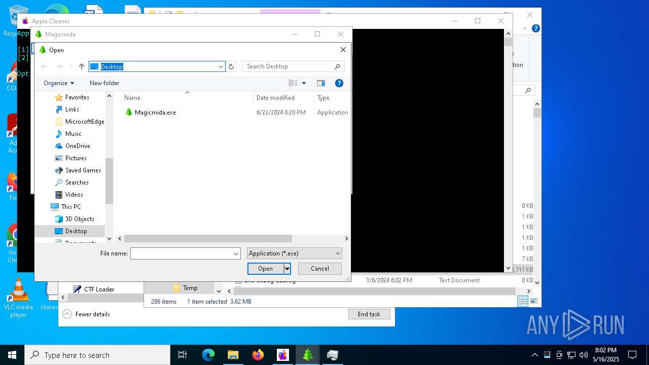Select Searches in navigation tree

pyautogui.click(x=77, y=182)
